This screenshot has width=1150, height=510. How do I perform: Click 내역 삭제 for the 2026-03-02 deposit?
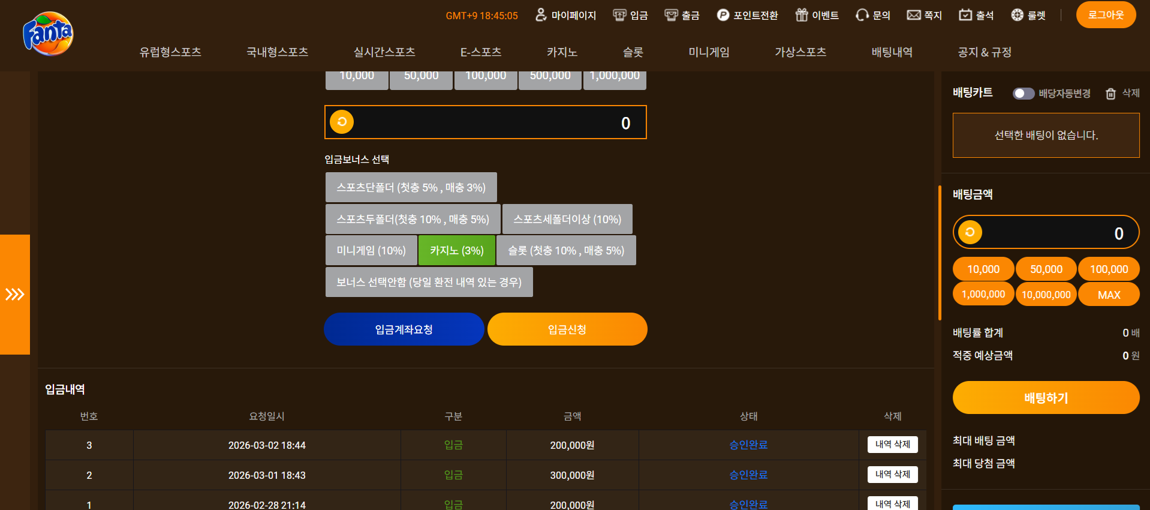pos(892,445)
